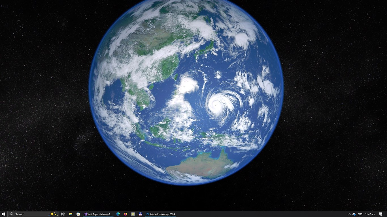Open the Action Center notifications icon
Viewport: 387px width, 217px height.
coord(380,214)
